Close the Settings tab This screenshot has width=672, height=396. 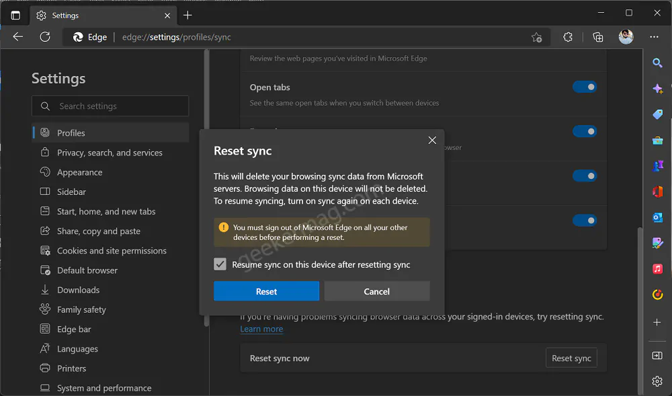[167, 15]
